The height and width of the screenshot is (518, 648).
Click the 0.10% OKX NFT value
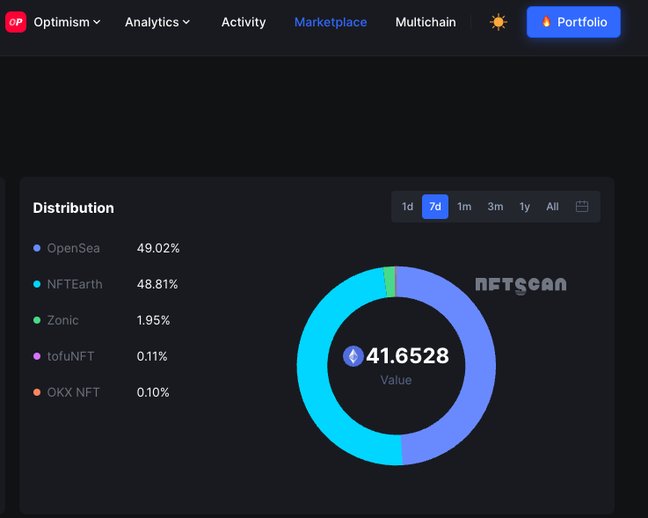coord(153,392)
